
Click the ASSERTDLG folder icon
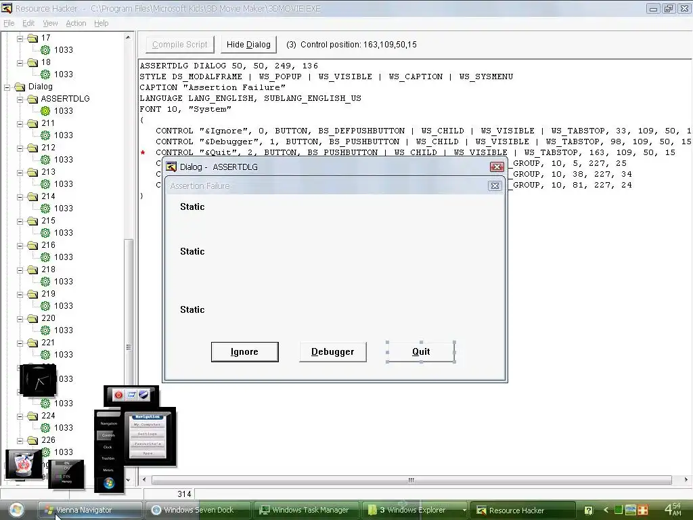(x=32, y=99)
